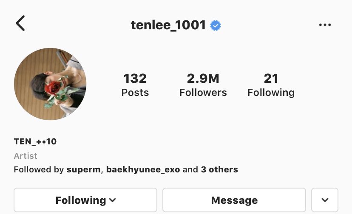Expand the Following button dropdown
The width and height of the screenshot is (352, 214).
pos(85,200)
